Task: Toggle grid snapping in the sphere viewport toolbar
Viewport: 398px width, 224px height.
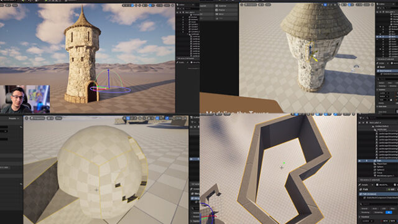Action: pos(157,118)
